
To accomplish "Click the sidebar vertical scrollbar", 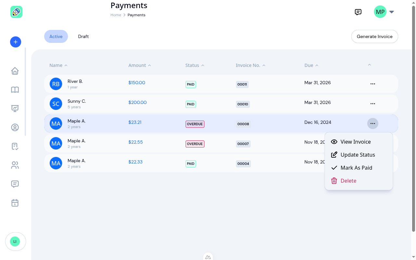I will [x=25, y=92].
